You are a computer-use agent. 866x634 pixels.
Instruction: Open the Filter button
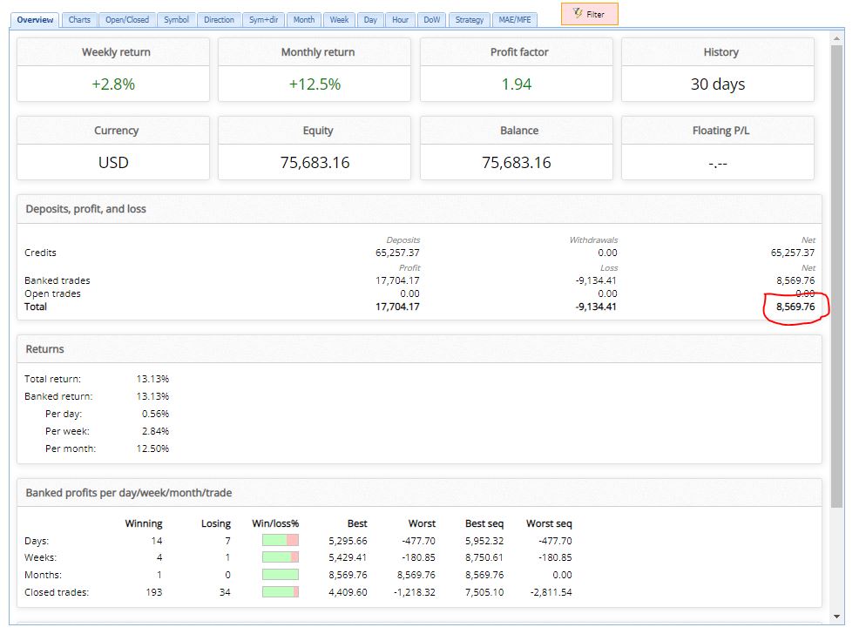[x=589, y=14]
